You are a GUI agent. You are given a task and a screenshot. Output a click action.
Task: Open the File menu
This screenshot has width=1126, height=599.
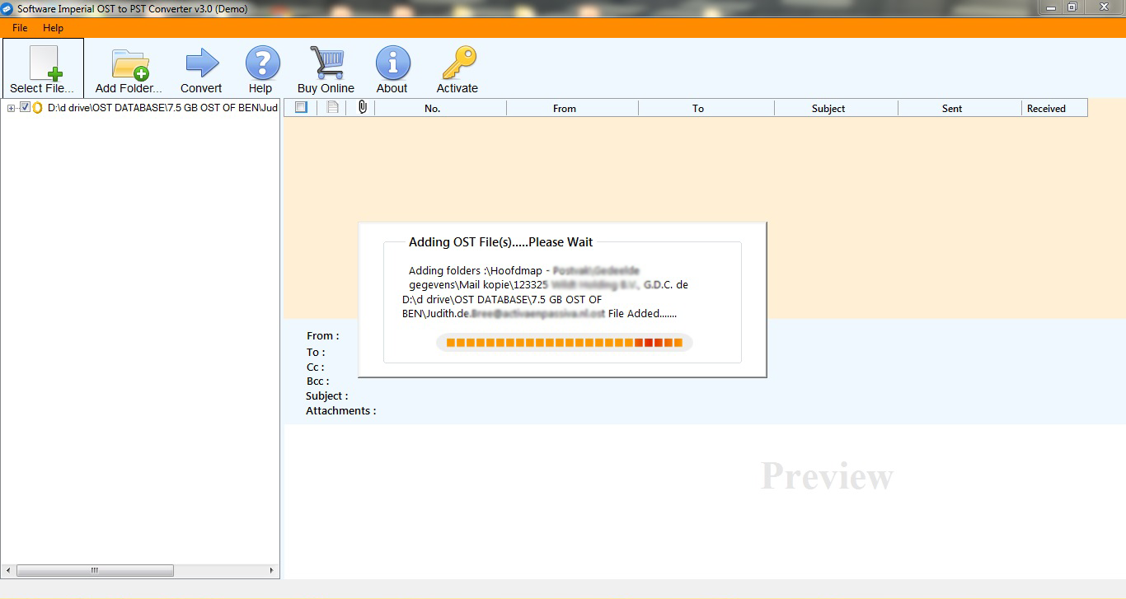coord(20,28)
